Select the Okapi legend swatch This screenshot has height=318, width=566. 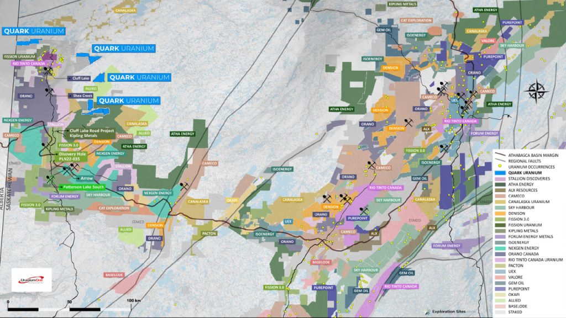tap(500, 295)
